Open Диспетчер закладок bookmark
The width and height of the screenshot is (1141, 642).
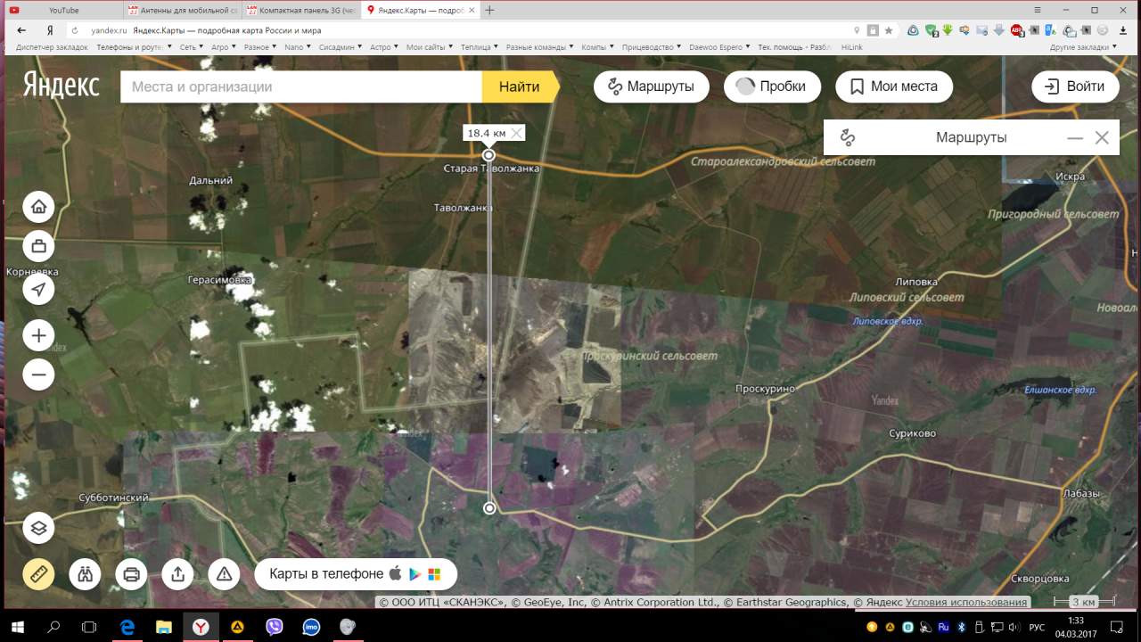click(52, 47)
